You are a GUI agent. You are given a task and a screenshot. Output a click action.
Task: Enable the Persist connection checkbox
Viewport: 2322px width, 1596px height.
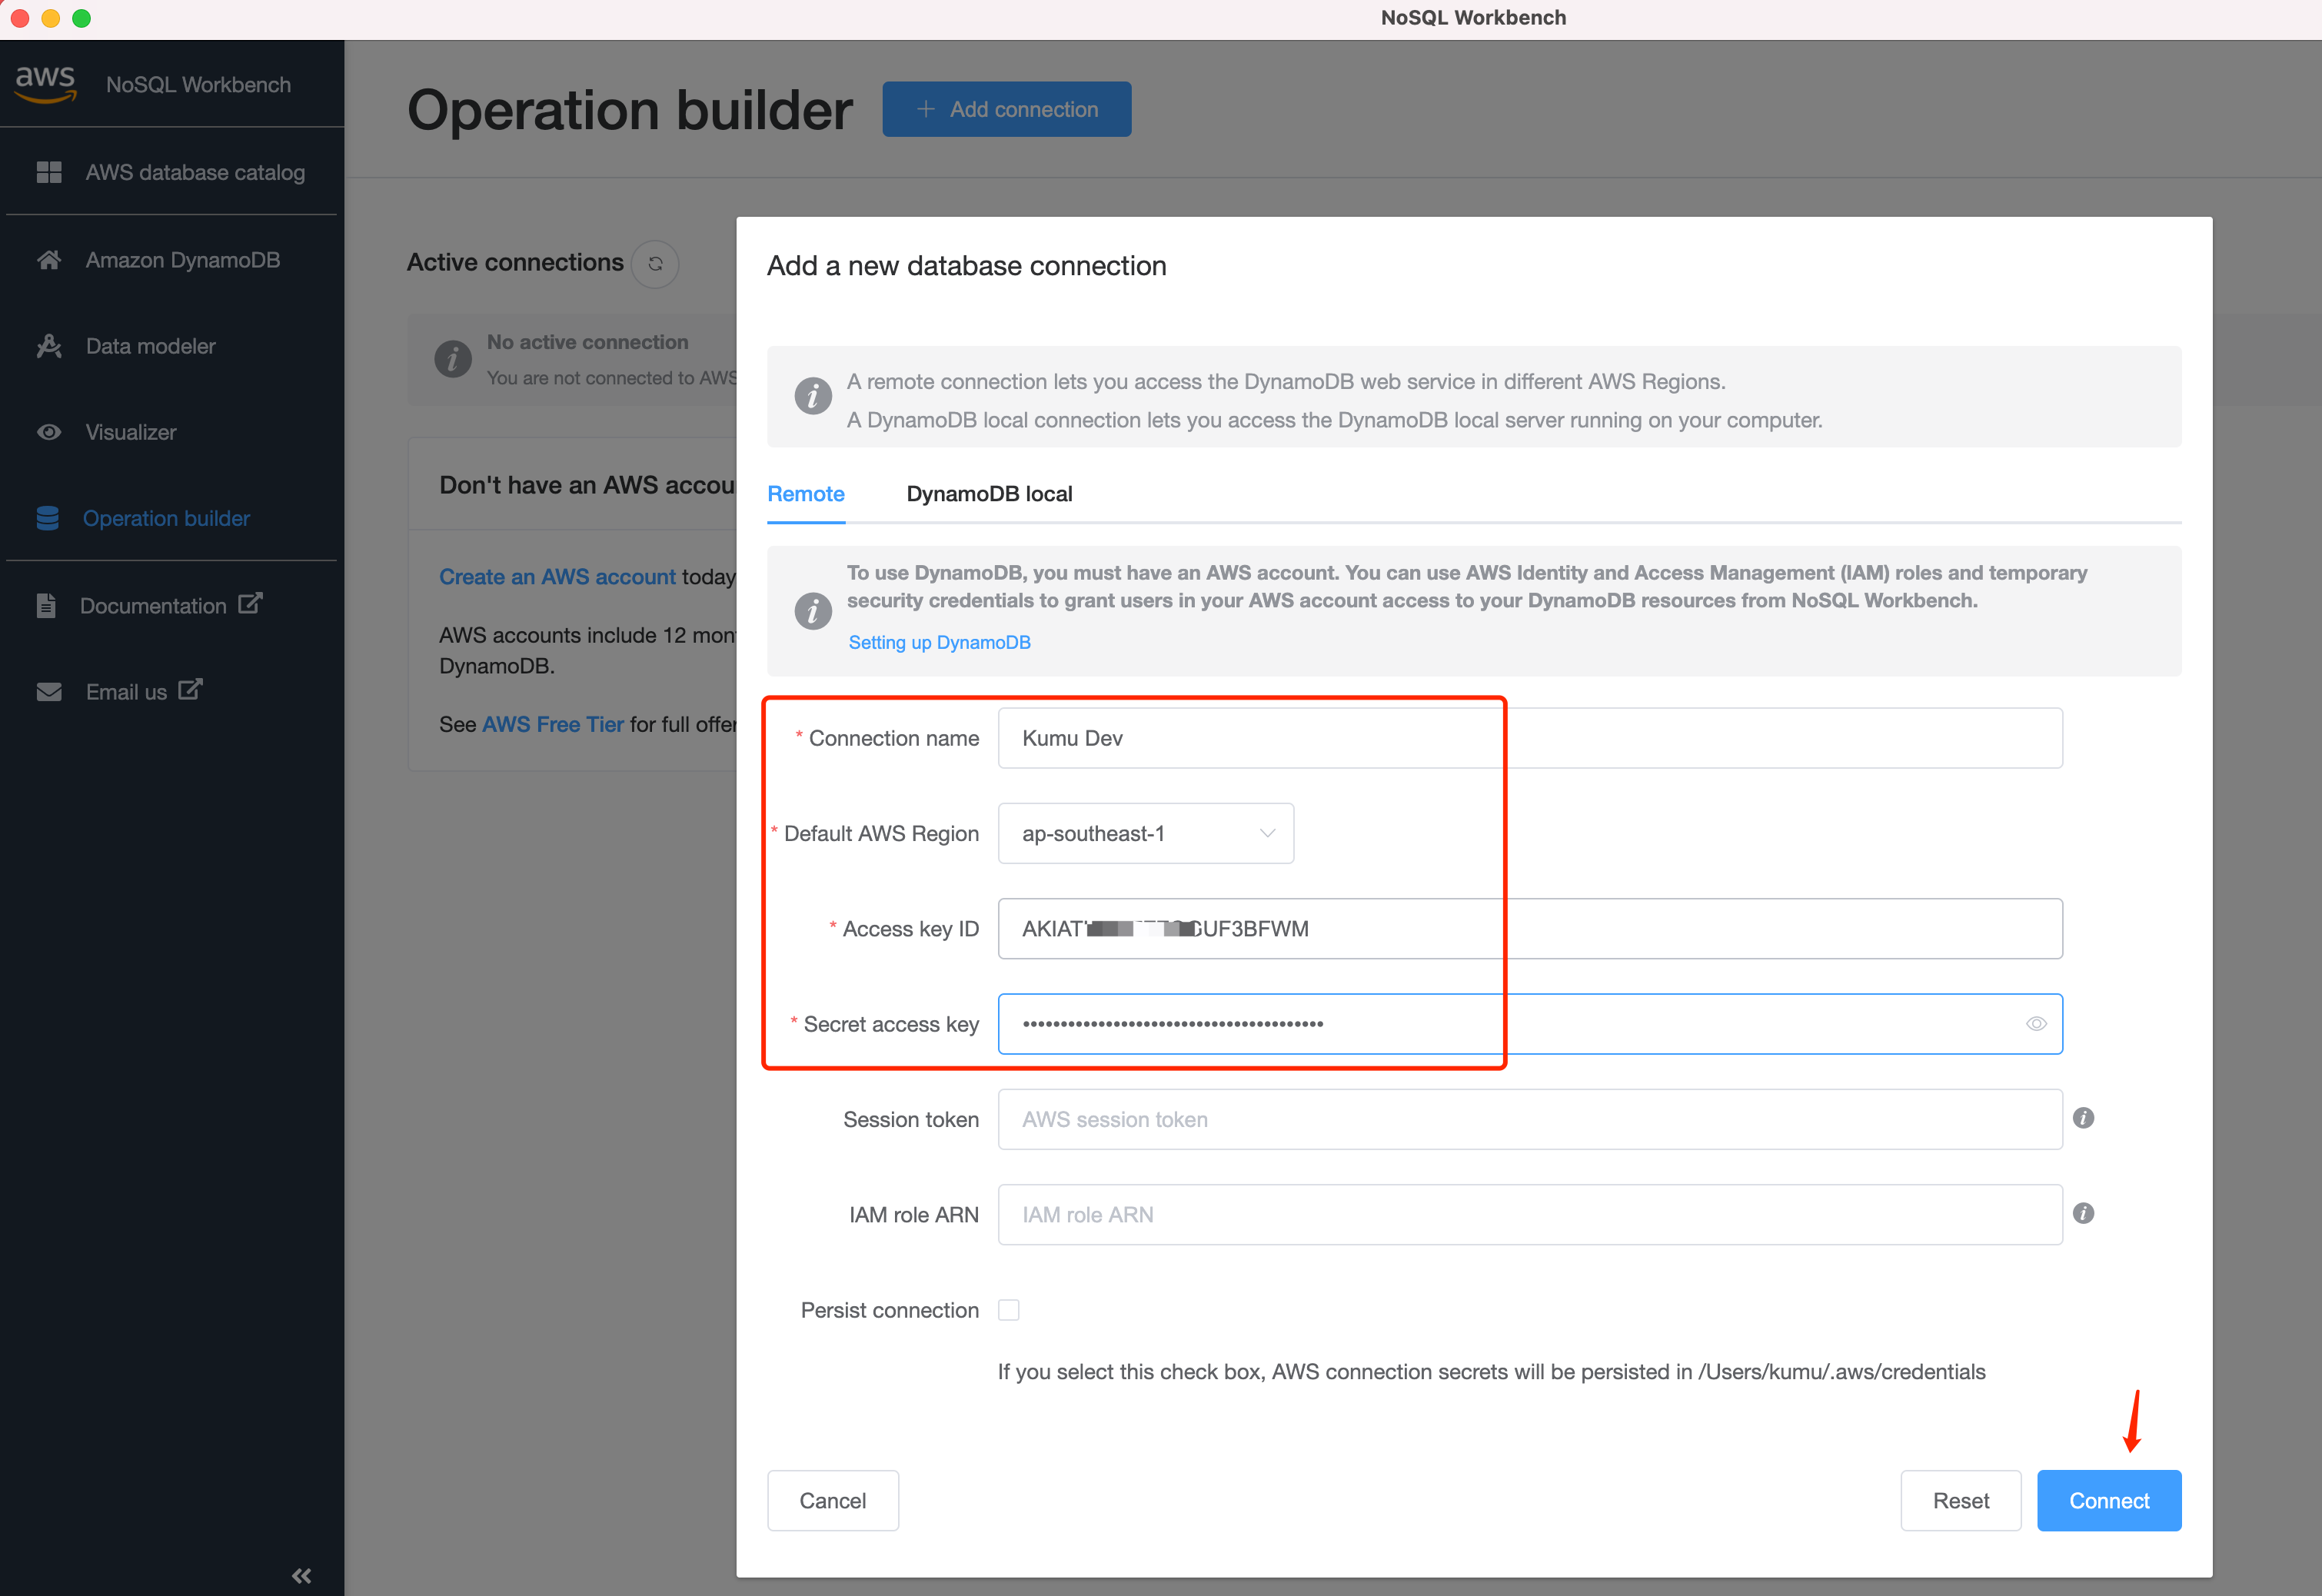[x=1009, y=1310]
